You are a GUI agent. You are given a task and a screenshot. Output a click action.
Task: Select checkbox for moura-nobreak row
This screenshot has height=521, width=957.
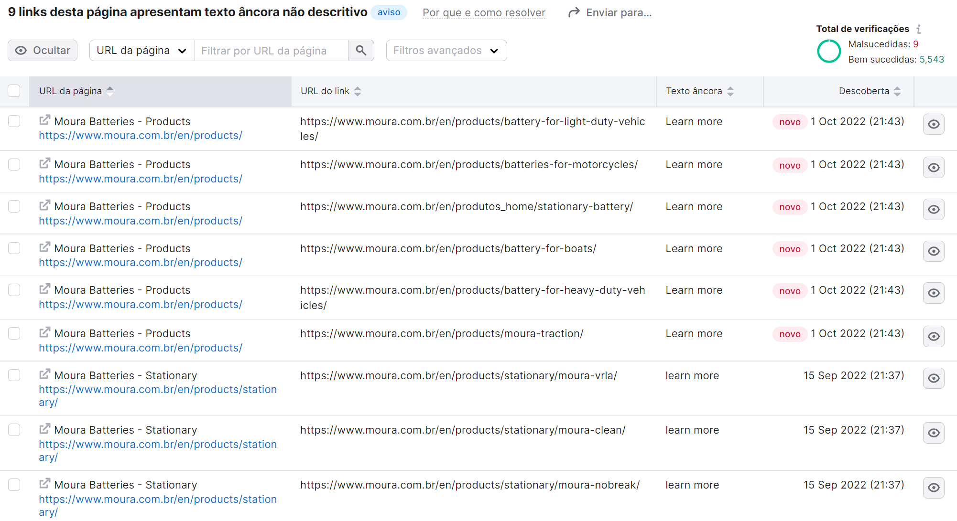point(14,485)
